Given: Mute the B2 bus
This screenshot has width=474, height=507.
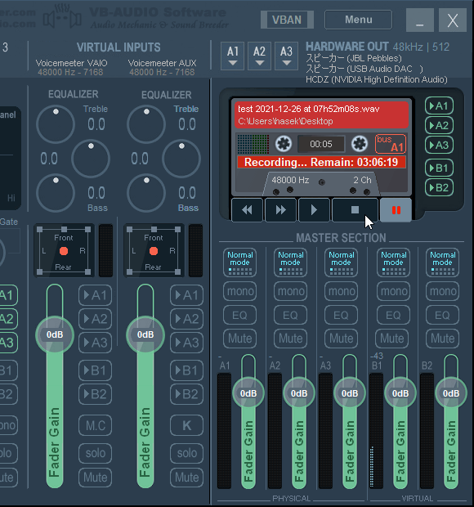Looking at the screenshot, I should [x=442, y=339].
